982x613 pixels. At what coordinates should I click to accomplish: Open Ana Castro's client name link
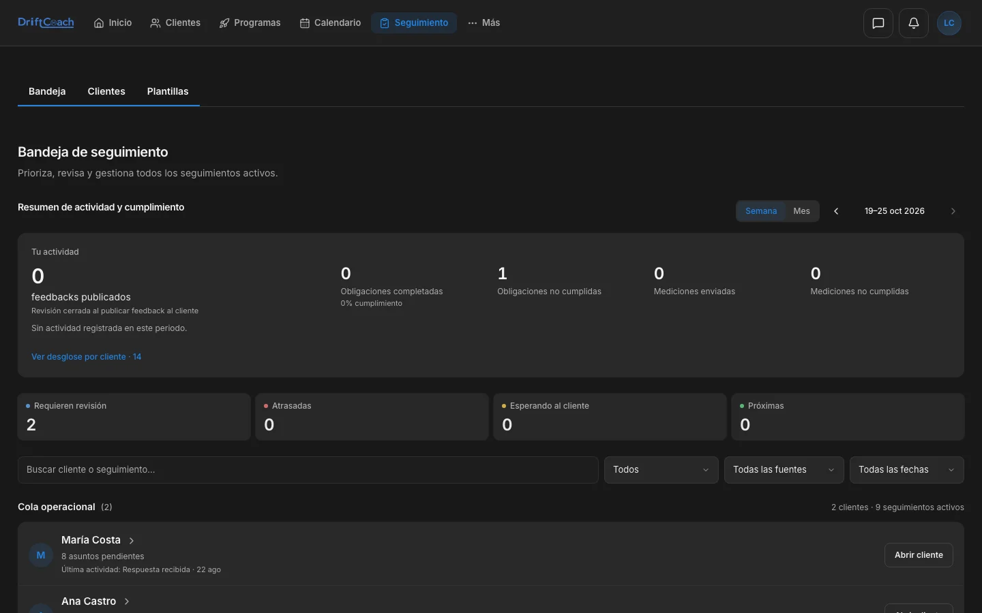(89, 601)
